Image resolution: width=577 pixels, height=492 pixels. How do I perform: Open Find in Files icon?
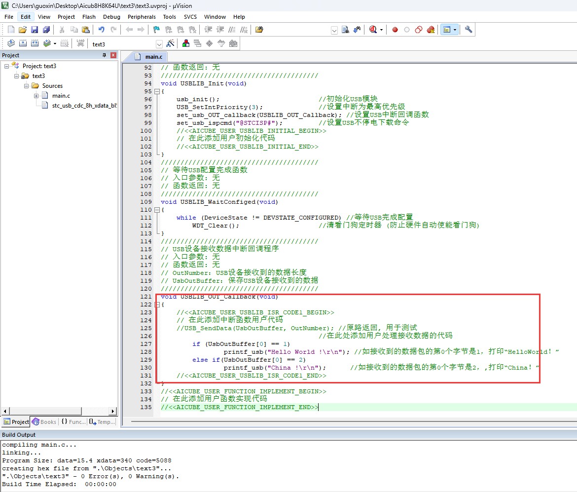pyautogui.click(x=259, y=30)
